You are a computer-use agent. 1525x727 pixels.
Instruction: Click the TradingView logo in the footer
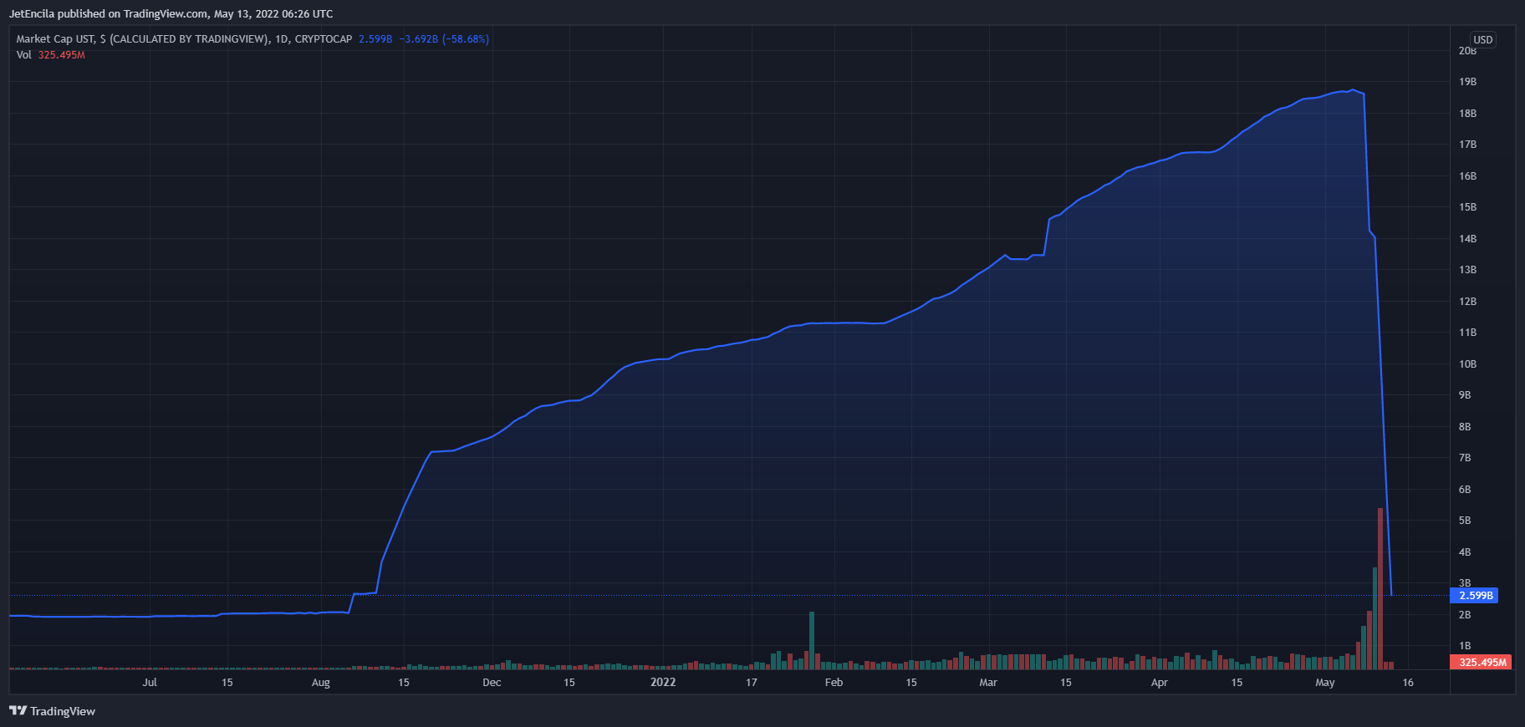[x=52, y=711]
